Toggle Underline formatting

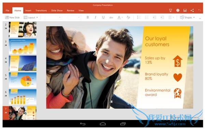[103, 17]
